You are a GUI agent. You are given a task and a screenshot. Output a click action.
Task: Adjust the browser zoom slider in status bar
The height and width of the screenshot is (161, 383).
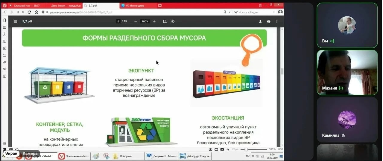coord(246,149)
